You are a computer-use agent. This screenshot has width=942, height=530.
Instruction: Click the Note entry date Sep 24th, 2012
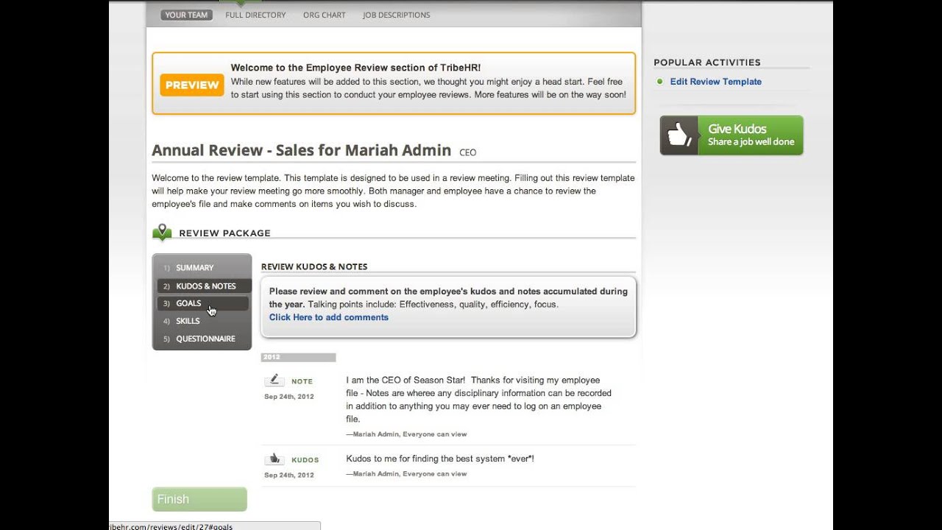click(x=289, y=397)
